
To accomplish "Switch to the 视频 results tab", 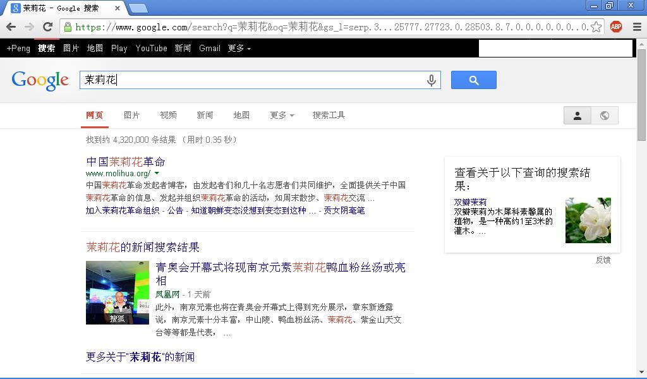I will point(168,115).
